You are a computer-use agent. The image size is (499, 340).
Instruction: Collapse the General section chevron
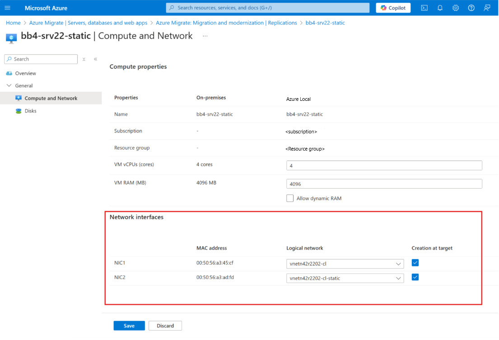[9, 85]
